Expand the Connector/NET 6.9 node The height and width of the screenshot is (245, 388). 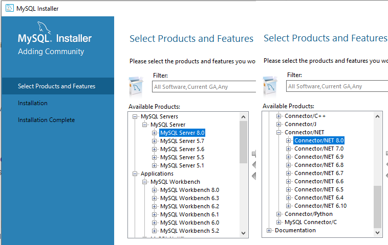coord(288,157)
